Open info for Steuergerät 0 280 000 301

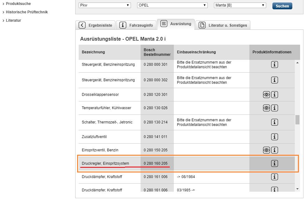[274, 65]
